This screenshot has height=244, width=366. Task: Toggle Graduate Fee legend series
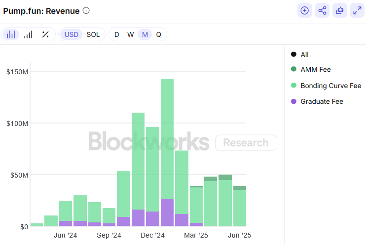coord(317,101)
